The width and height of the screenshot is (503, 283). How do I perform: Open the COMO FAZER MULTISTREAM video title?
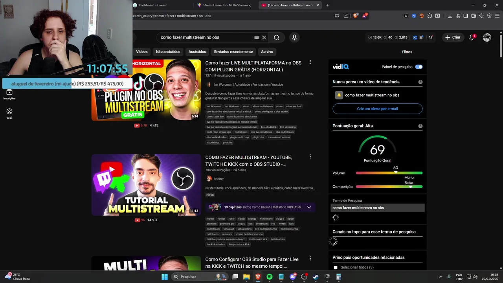(x=248, y=161)
